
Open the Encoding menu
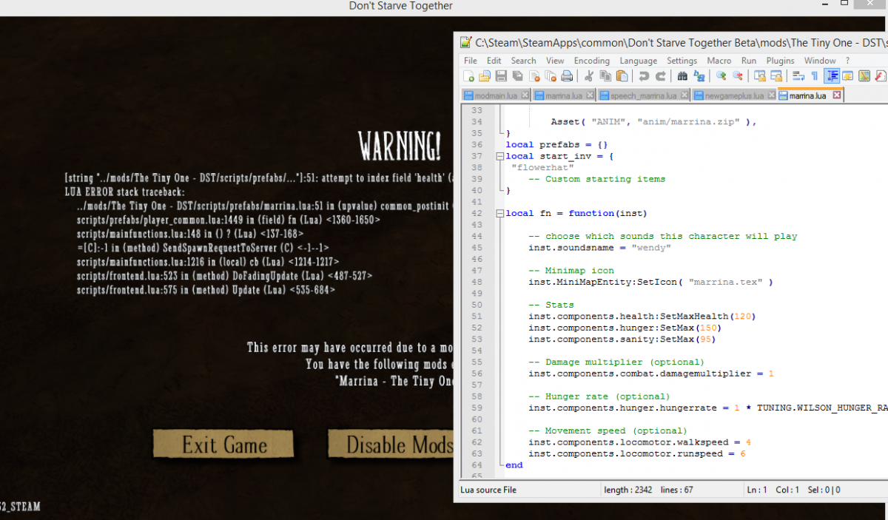(x=591, y=61)
